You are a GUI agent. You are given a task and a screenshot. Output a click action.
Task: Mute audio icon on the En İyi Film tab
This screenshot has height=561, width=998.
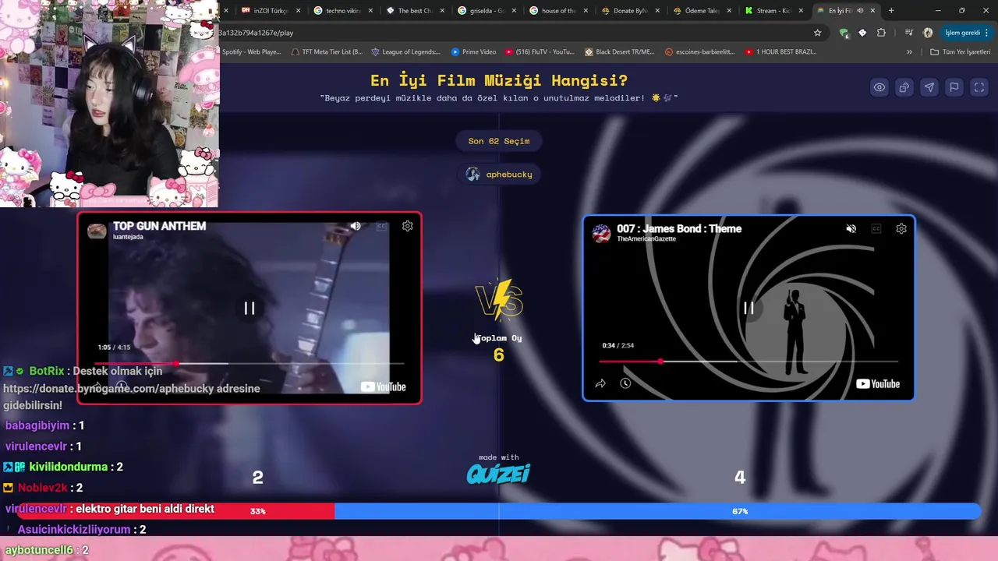tap(860, 11)
